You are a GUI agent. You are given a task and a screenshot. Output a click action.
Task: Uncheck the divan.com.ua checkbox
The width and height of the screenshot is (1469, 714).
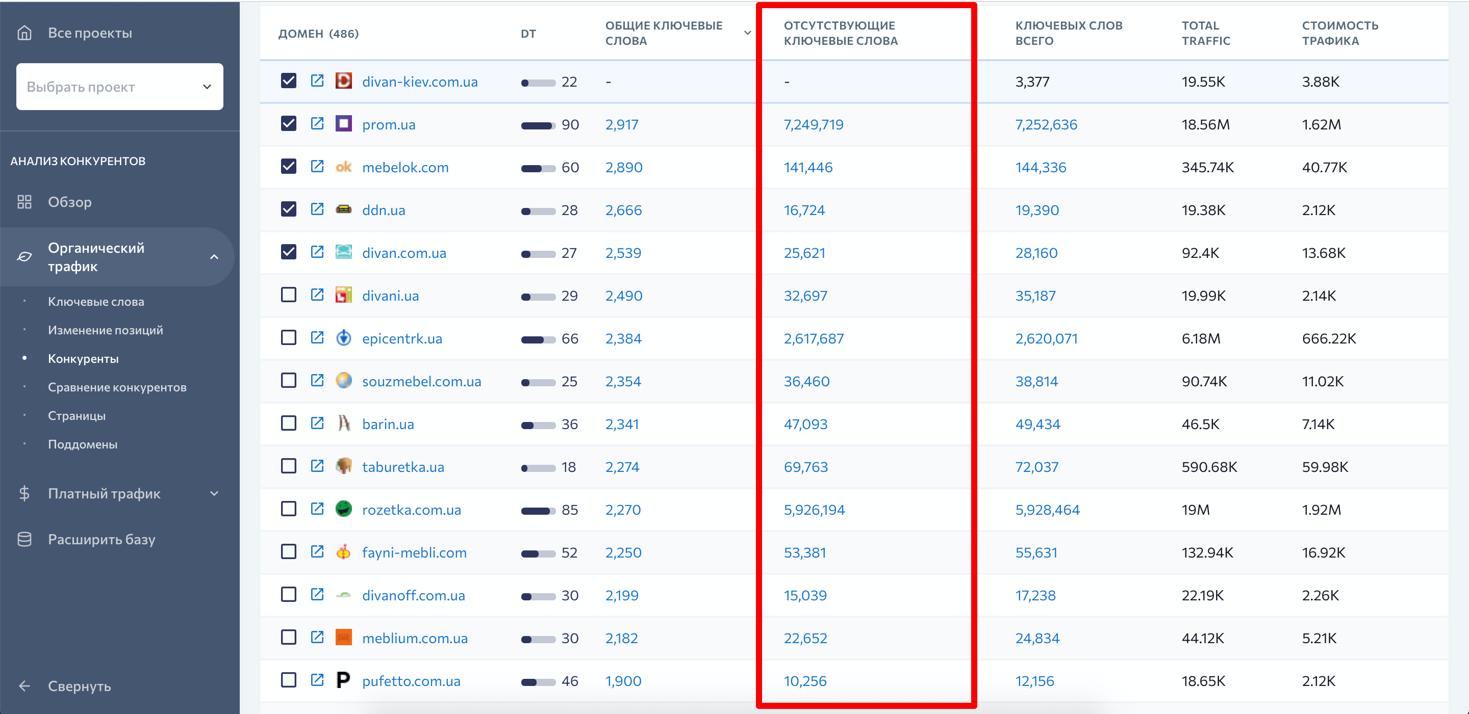coord(289,252)
